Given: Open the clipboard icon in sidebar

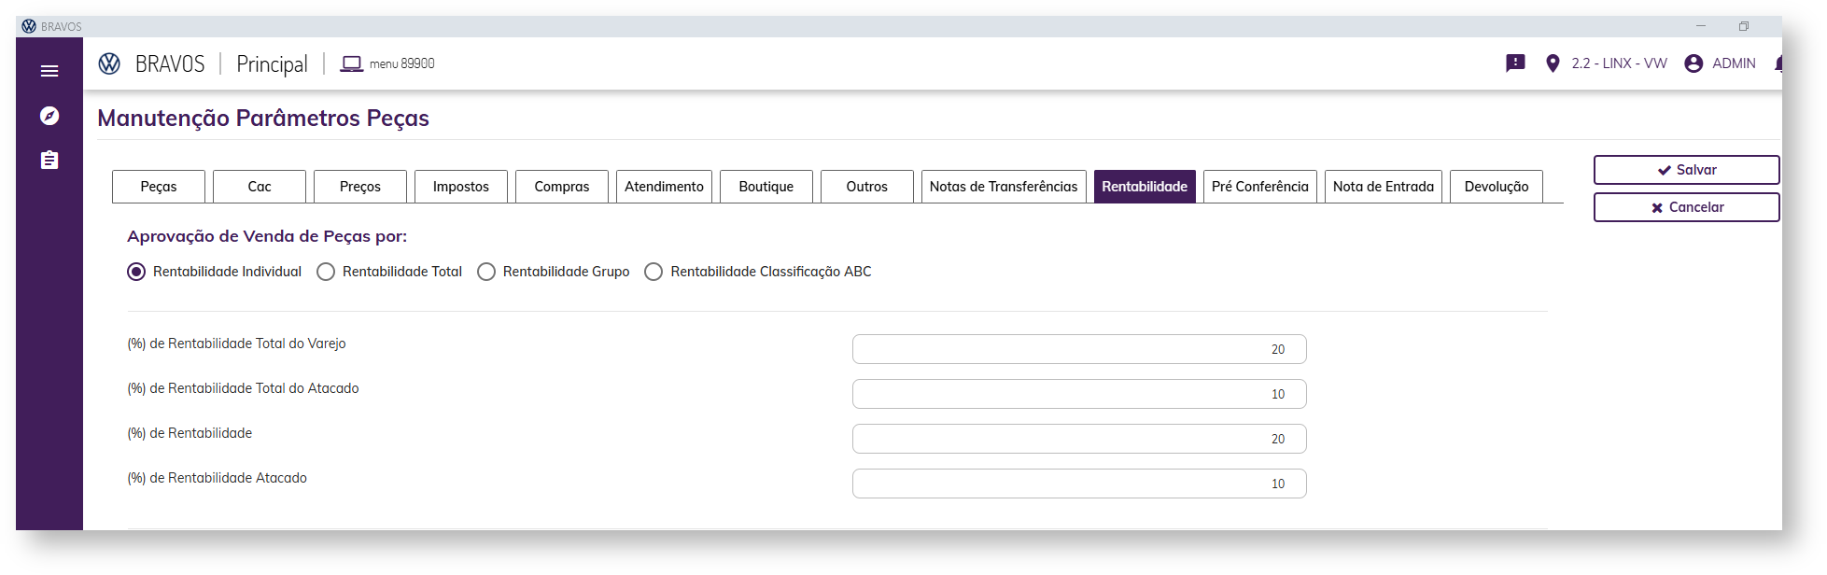Looking at the screenshot, I should point(49,161).
